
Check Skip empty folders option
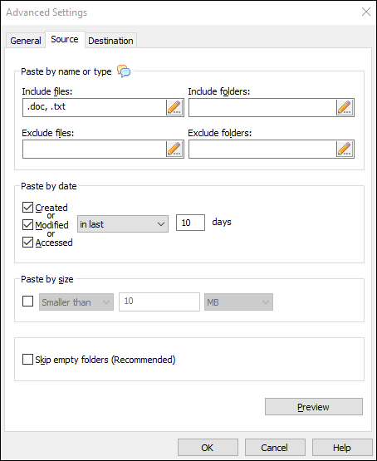coord(27,360)
